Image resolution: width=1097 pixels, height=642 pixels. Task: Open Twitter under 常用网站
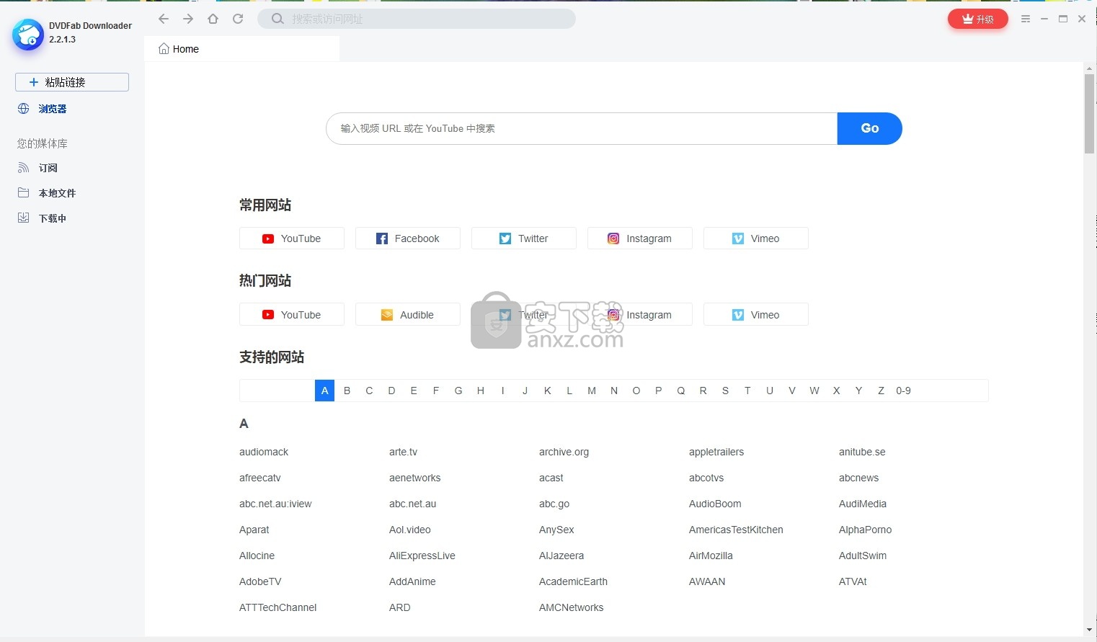[524, 238]
